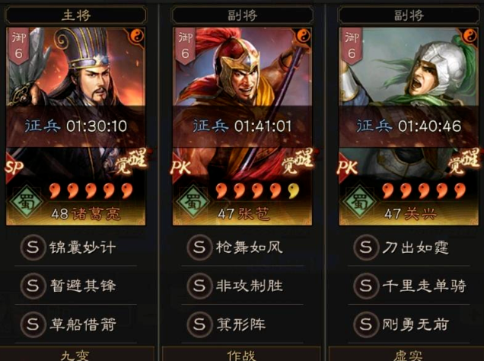
Task: Tap the 蜀 faction badge on 关兴's card
Action: point(359,202)
